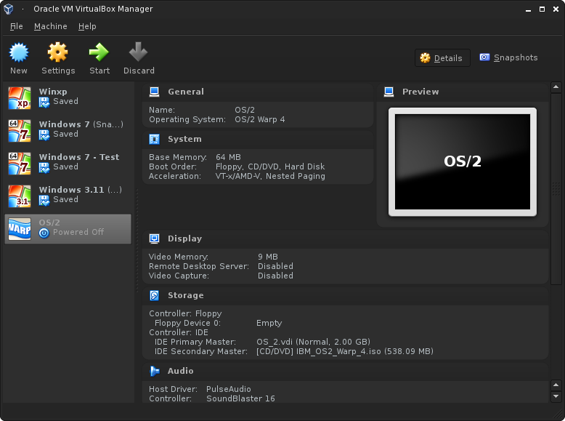
Task: Click the '64 MB' base memory value
Action: (x=228, y=157)
